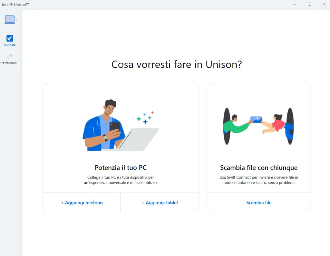The width and height of the screenshot is (330, 256).
Task: Click Aggiungi telefono to pair a phone
Action: (82, 203)
